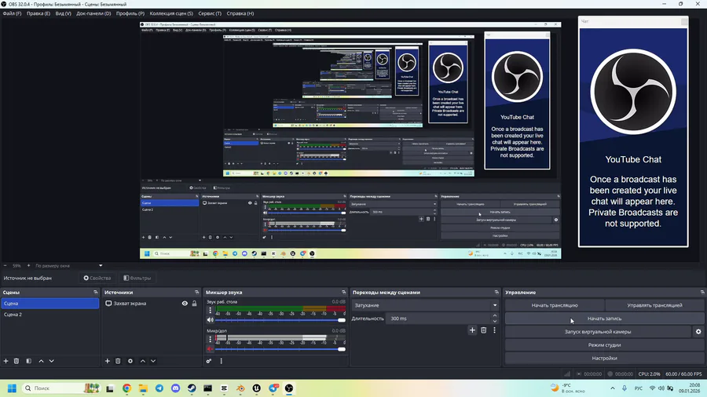This screenshot has width=707, height=397.
Task: Start Запуск виртуальной камеры
Action: click(x=598, y=332)
